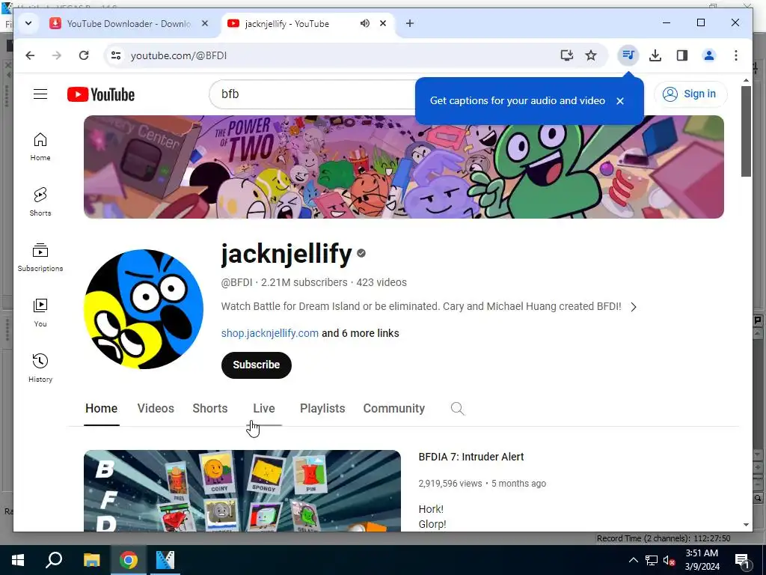The height and width of the screenshot is (575, 766).
Task: Expand channel description chevron
Action: click(634, 307)
